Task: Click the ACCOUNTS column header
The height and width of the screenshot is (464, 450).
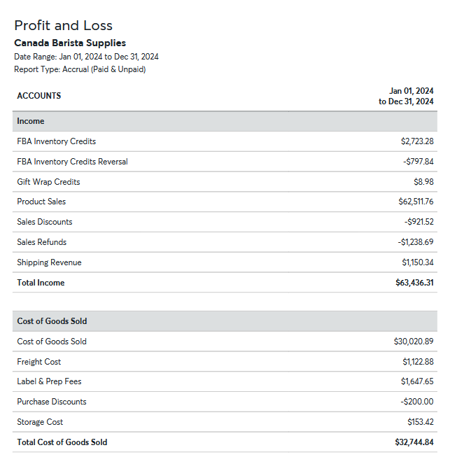Action: (x=39, y=96)
